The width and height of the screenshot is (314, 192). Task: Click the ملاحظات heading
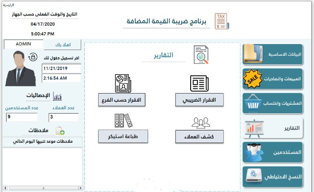pos(38,130)
